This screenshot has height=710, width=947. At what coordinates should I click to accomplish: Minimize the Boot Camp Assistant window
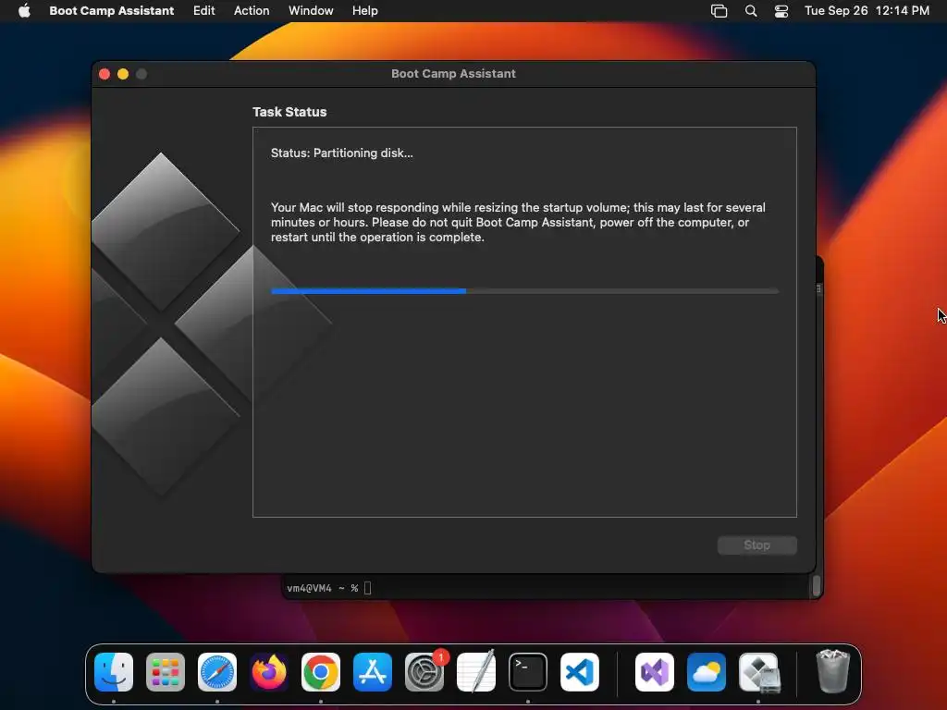point(123,74)
